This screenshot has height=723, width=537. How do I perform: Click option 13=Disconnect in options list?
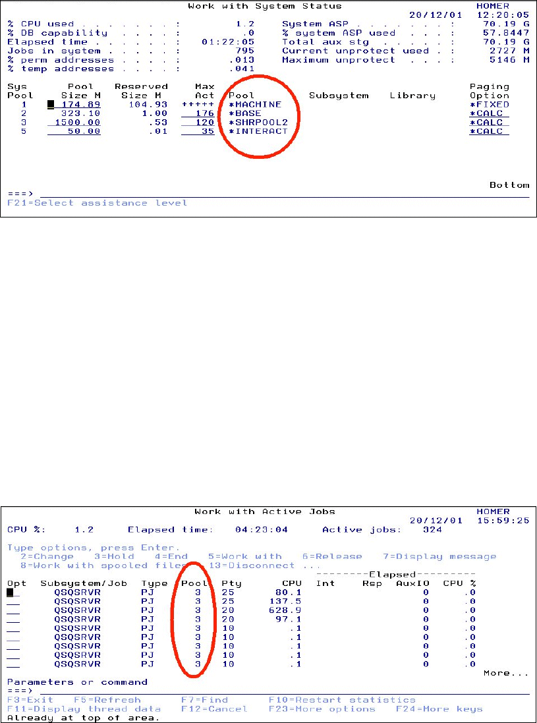pos(252,565)
